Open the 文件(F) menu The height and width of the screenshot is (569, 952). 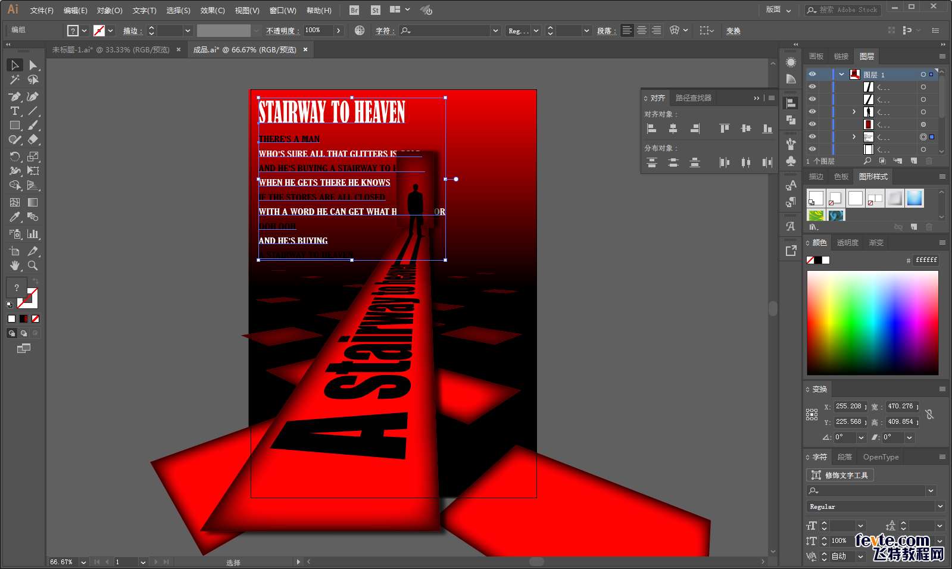[42, 10]
